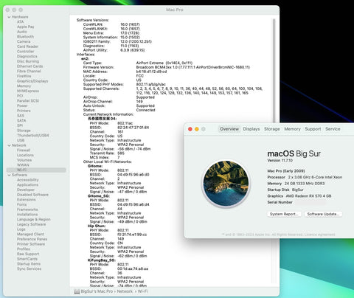Select Disabled Software in the sidebar

pos(32,195)
